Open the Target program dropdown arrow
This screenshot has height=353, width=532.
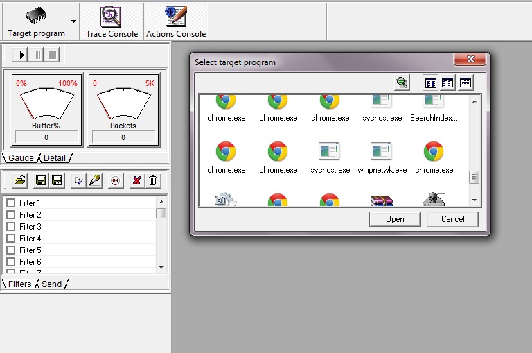click(73, 21)
